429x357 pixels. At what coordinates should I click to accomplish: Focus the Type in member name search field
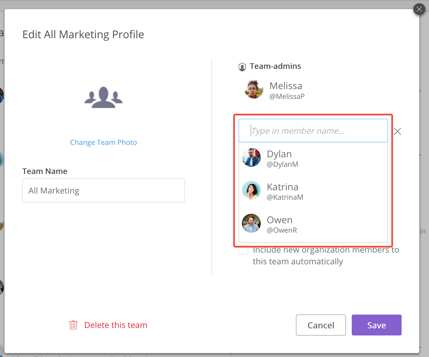[x=313, y=131]
